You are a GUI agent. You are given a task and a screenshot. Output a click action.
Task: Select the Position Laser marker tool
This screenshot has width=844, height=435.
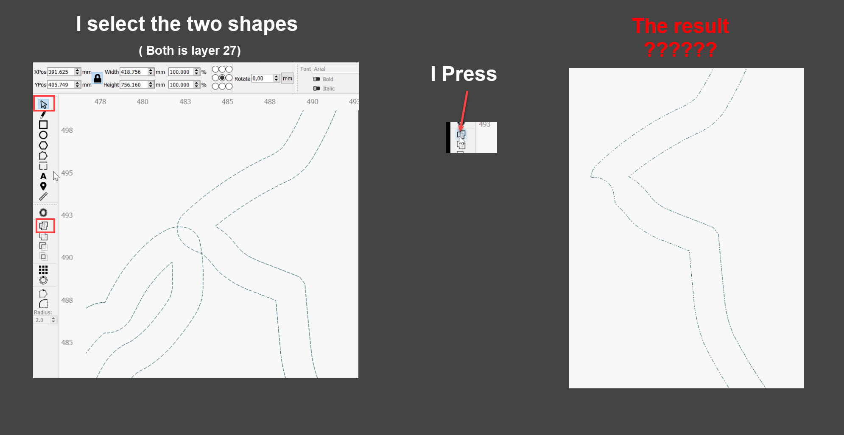pyautogui.click(x=43, y=186)
